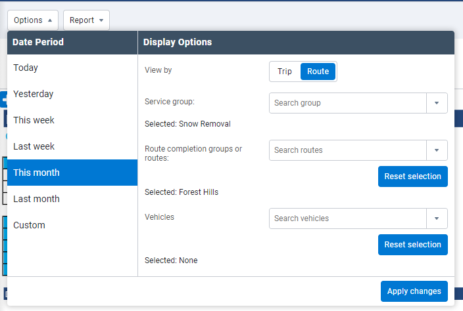Select Yesterday date period
Viewport: 463px width, 311px height.
coord(72,94)
